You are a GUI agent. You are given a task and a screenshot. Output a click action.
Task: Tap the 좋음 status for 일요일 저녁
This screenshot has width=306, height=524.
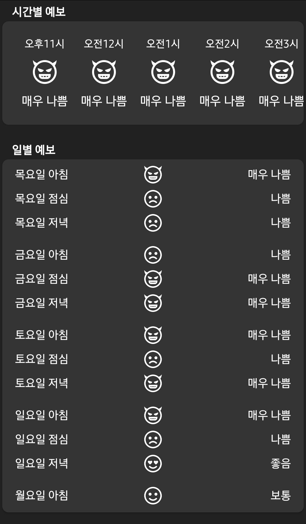click(280, 464)
